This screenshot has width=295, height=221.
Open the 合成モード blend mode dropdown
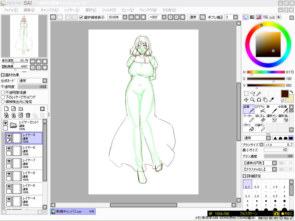[x=45, y=81]
